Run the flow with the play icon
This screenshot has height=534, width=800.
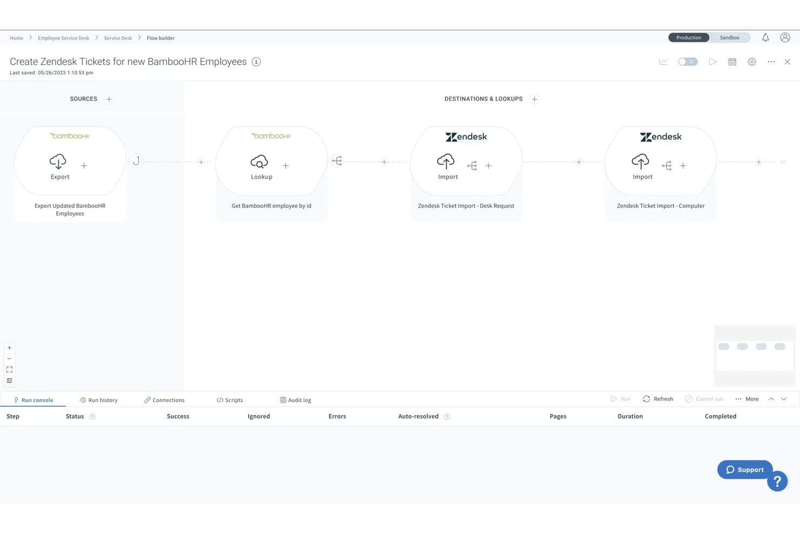713,62
